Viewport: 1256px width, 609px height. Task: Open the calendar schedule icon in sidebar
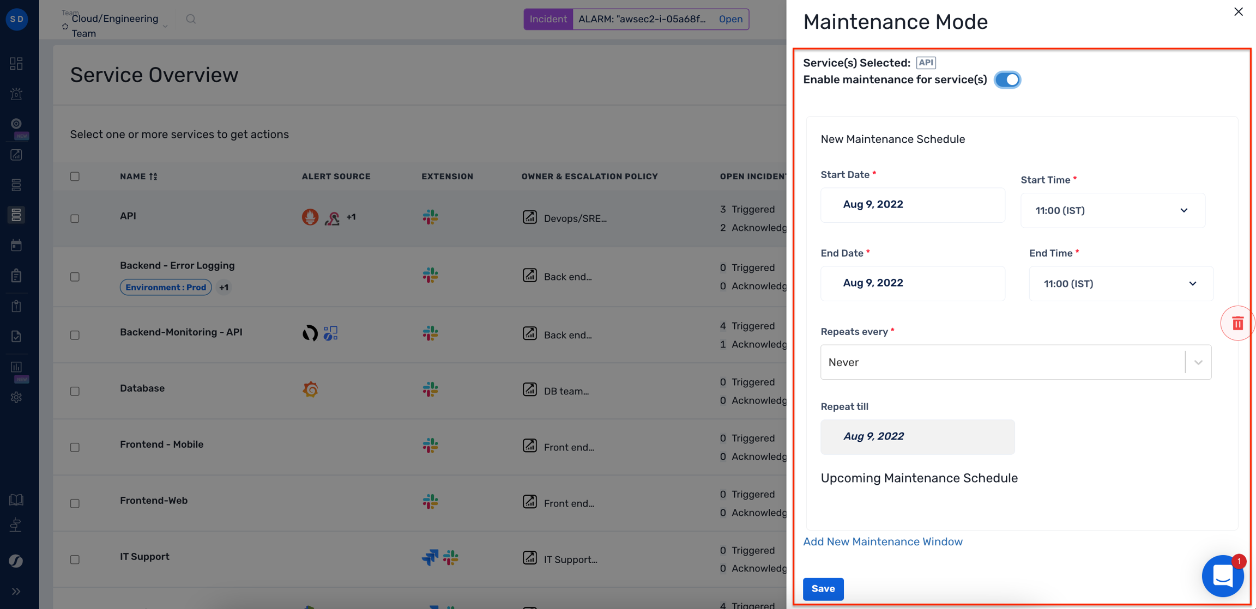tap(16, 245)
